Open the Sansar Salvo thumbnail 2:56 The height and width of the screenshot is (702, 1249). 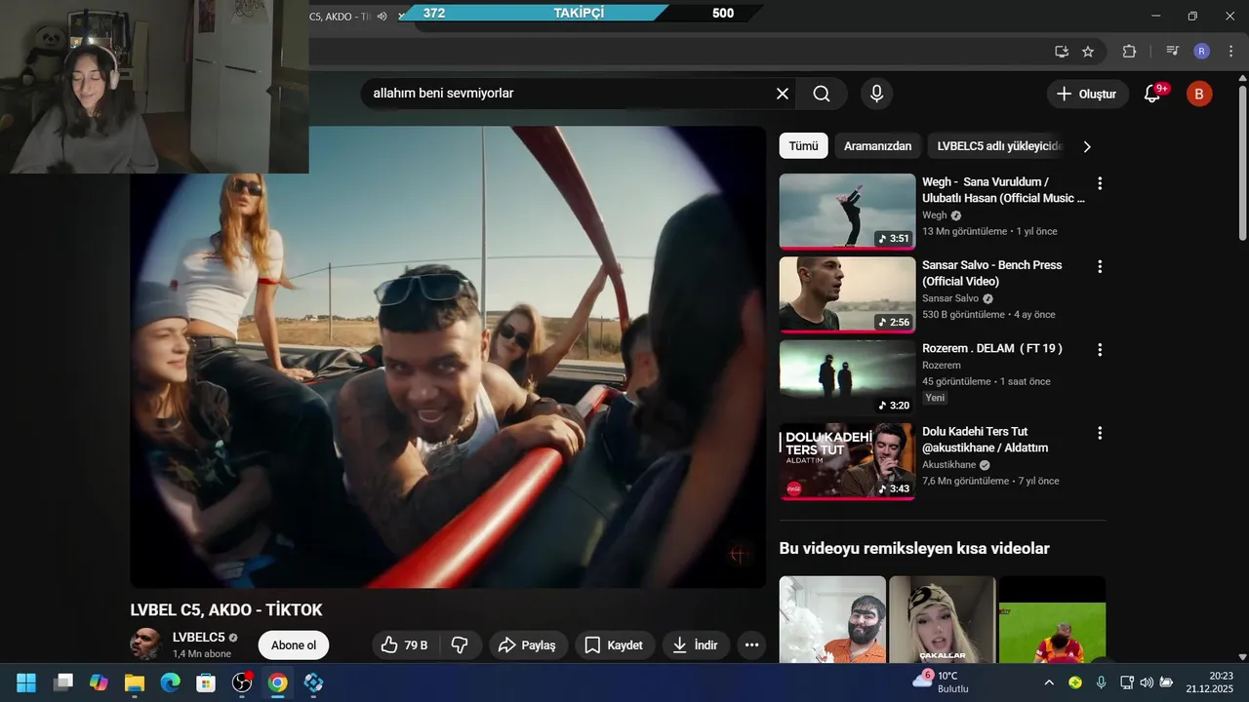pos(847,294)
